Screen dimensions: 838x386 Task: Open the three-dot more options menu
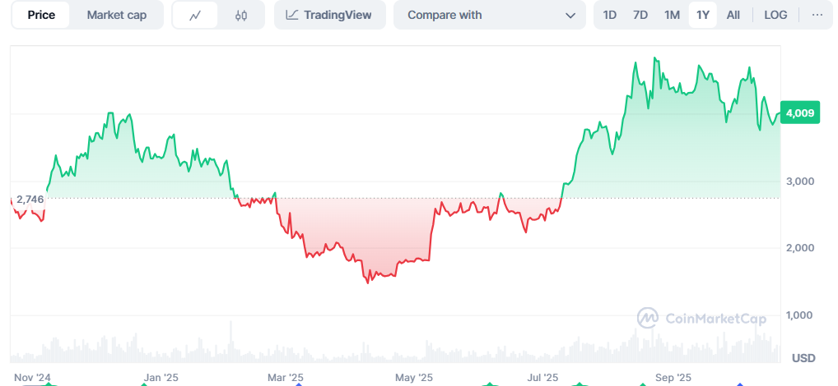(817, 15)
